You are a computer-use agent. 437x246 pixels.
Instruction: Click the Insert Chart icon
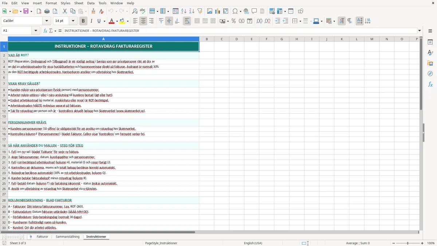pyautogui.click(x=218, y=11)
